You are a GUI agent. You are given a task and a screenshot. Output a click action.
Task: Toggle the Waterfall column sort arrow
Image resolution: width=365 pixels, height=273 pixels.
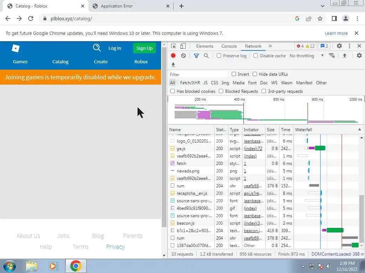360,129
